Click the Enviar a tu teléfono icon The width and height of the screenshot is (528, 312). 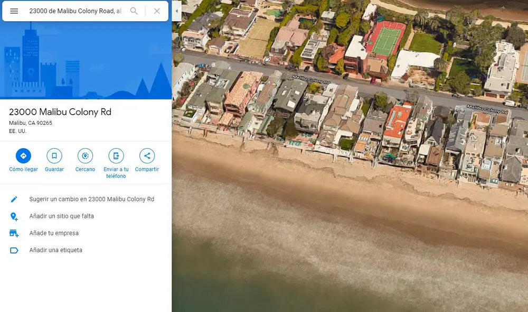(x=116, y=155)
